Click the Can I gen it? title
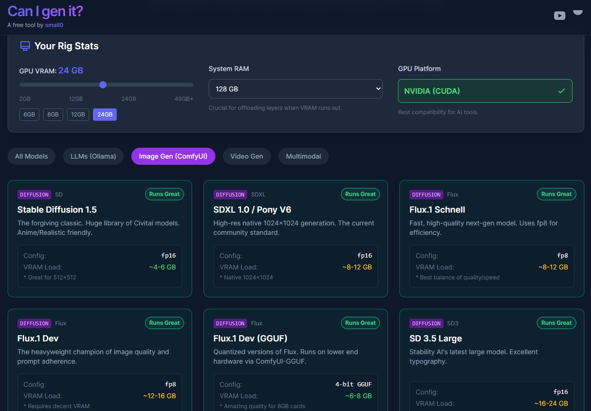 click(45, 11)
